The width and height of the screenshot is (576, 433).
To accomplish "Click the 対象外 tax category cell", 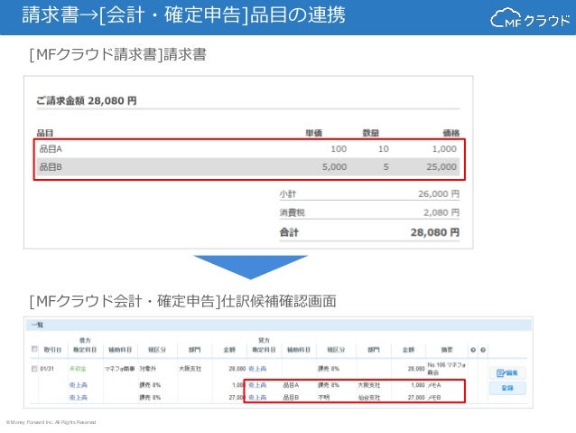I will 148,369.
